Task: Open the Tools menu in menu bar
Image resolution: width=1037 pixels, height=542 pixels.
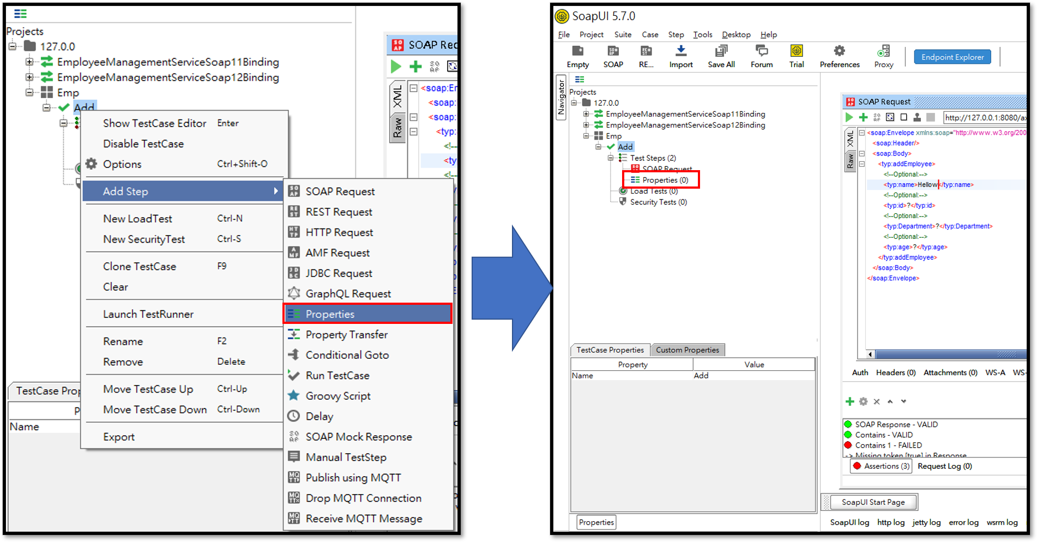Action: (x=702, y=34)
